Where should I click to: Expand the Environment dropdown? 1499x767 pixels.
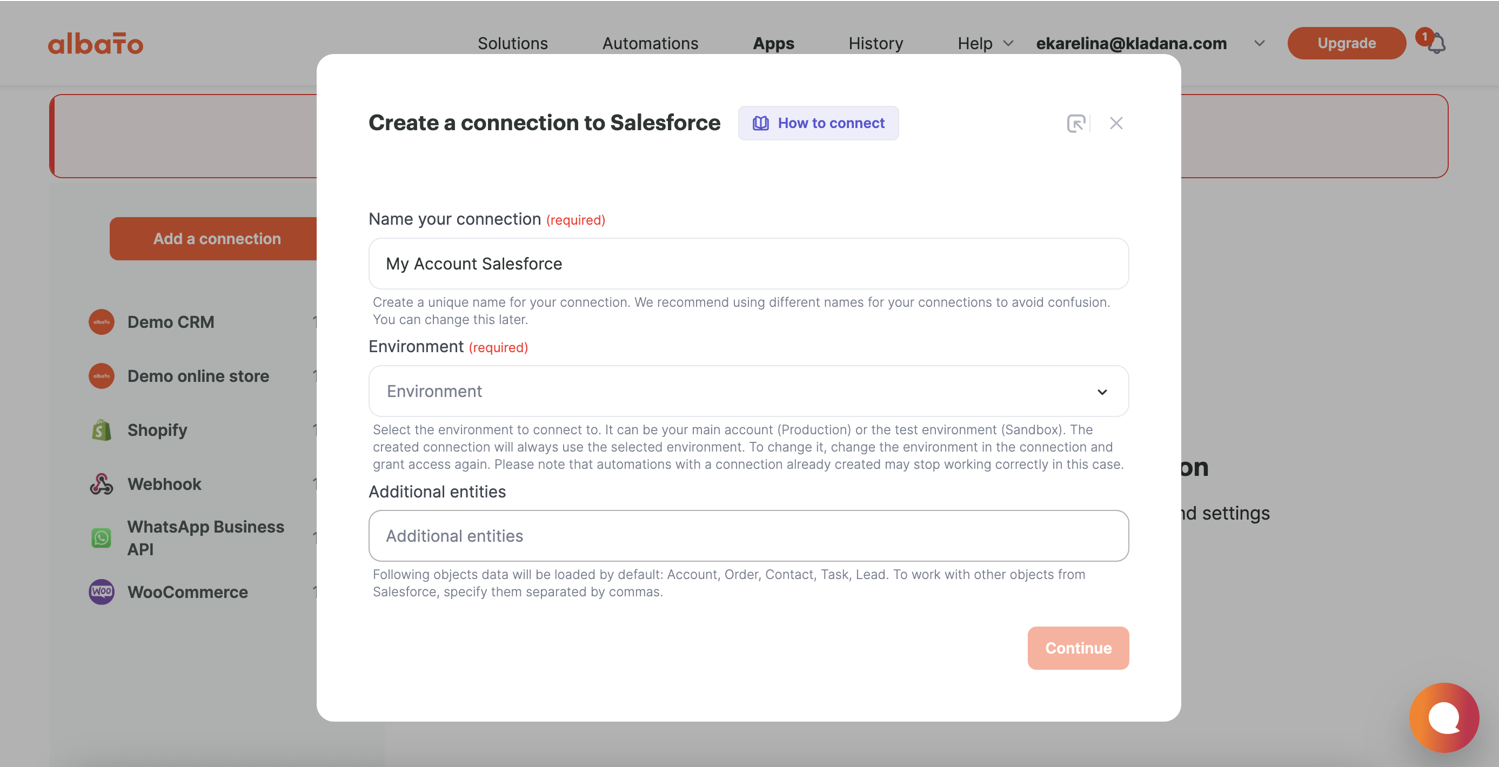click(748, 391)
